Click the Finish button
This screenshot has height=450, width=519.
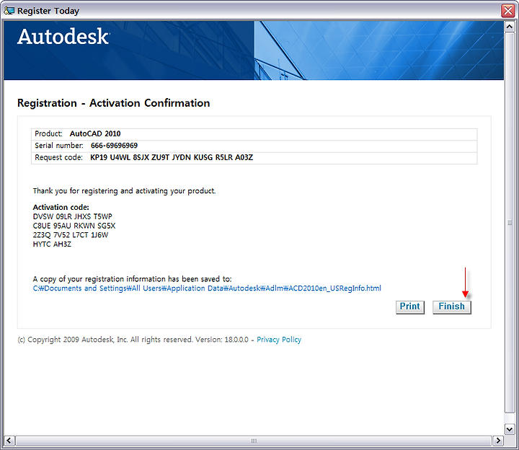pos(451,306)
